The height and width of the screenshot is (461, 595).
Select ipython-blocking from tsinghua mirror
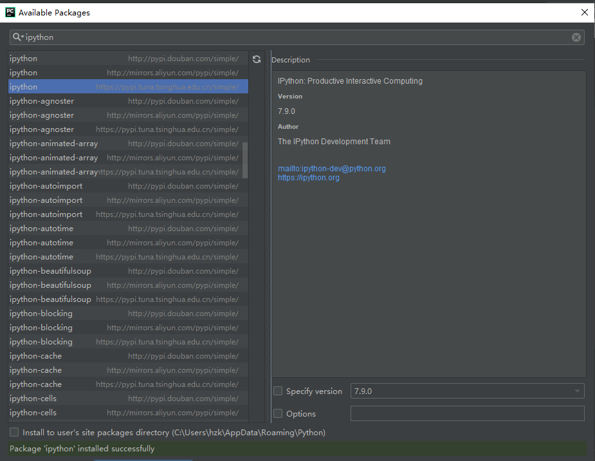128,342
